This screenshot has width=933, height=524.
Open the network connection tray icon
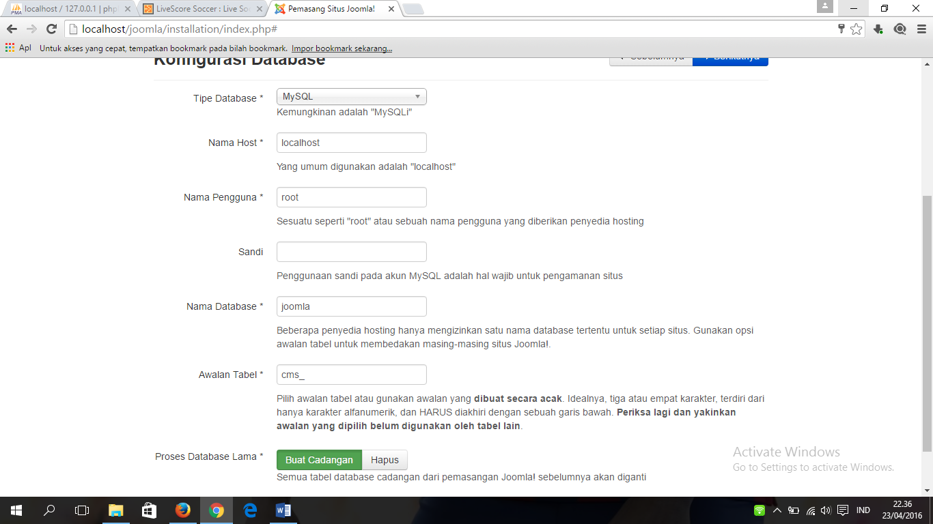coord(811,510)
